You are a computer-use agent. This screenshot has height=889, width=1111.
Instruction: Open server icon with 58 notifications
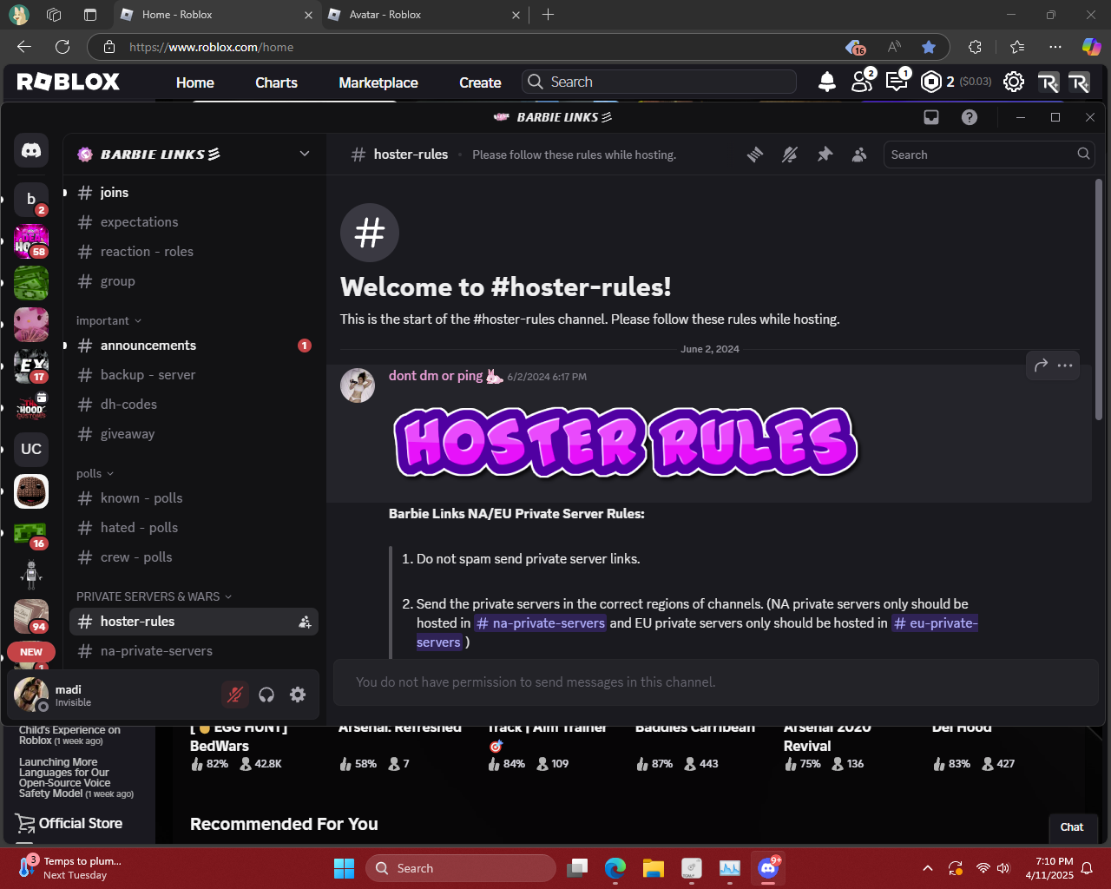[x=31, y=241]
